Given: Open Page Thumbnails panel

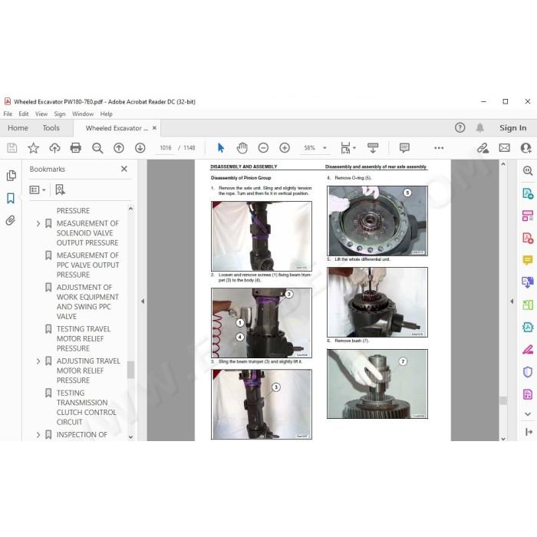Looking at the screenshot, I should click(11, 176).
